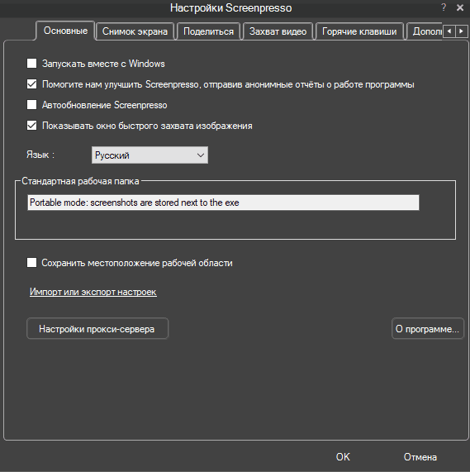Select the Горячие клавиши tab
This screenshot has width=470, height=472.
359,31
